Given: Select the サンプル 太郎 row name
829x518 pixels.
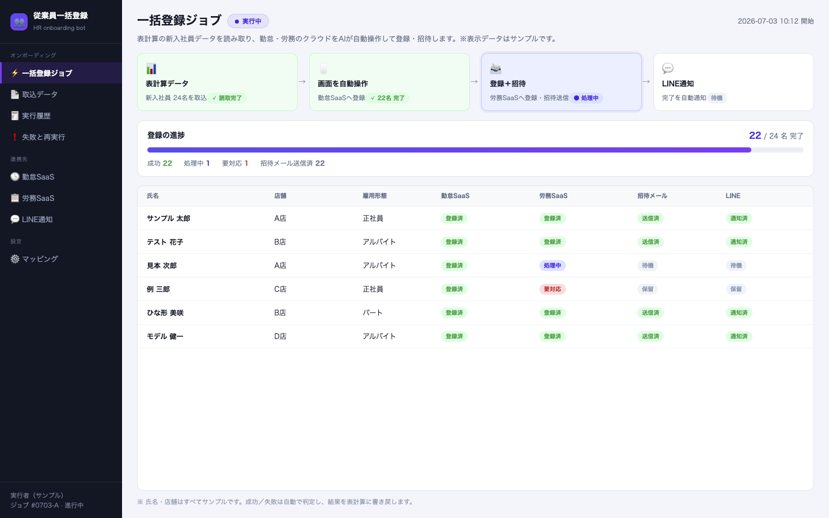Looking at the screenshot, I should pyautogui.click(x=168, y=218).
